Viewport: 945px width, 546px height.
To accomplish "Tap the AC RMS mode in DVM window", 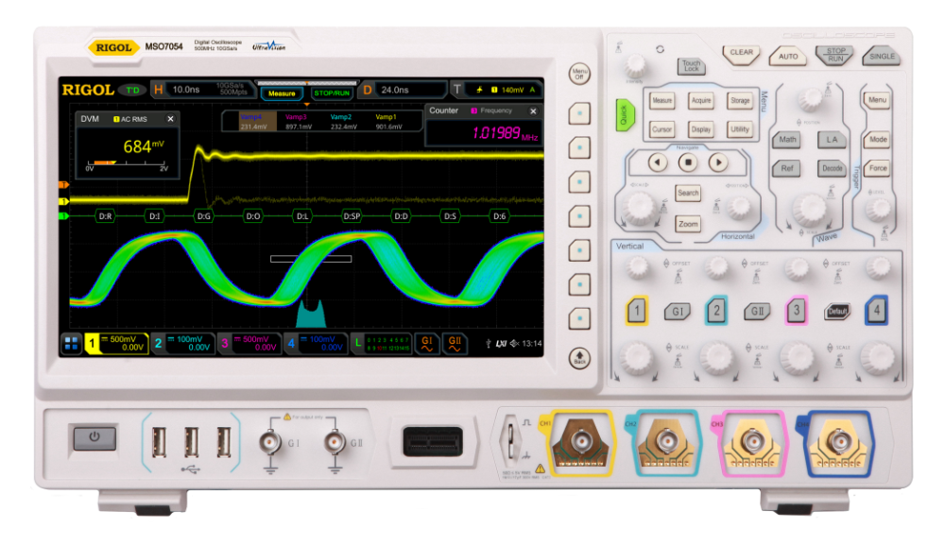I will [x=130, y=119].
